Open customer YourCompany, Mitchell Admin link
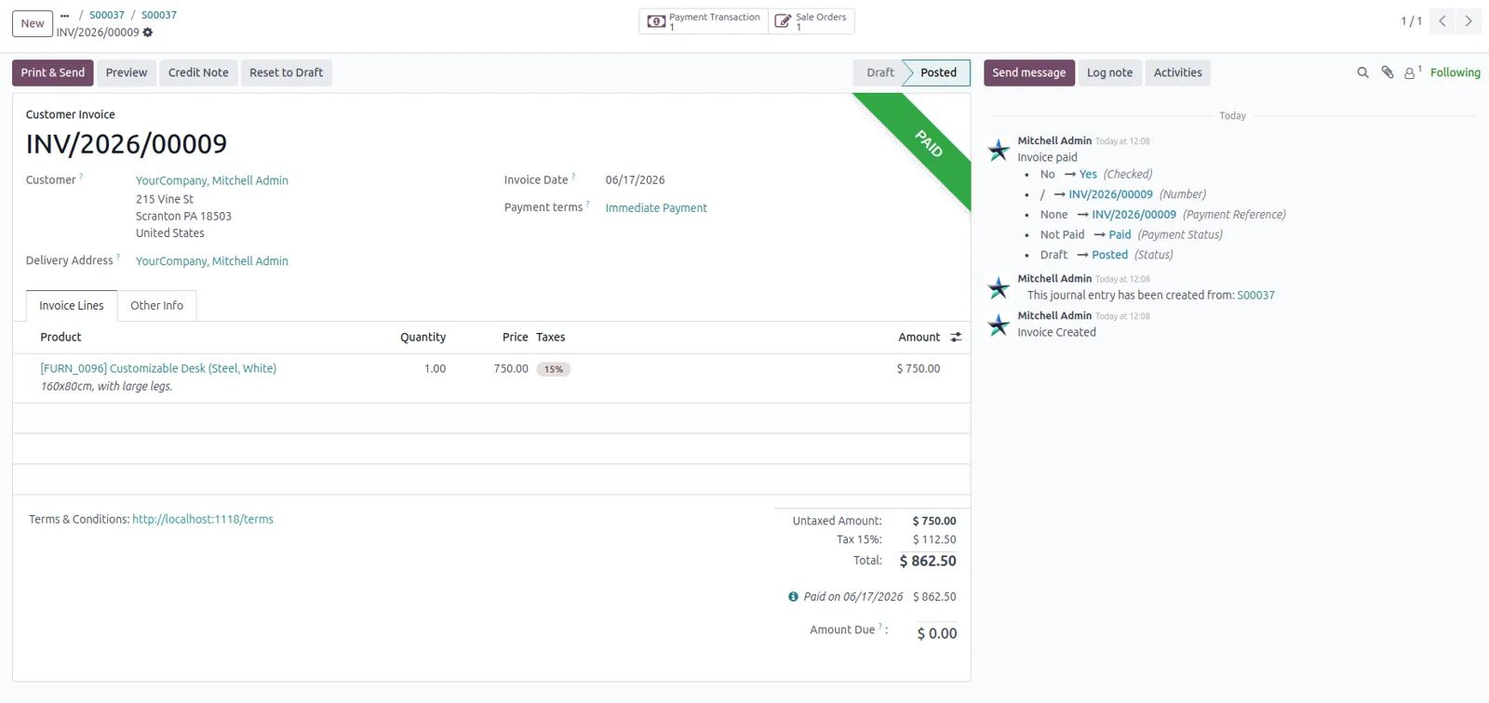This screenshot has height=703, width=1489. click(x=212, y=180)
